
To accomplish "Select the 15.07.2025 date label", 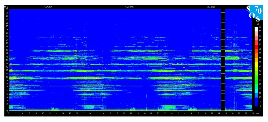I will pos(129,7).
